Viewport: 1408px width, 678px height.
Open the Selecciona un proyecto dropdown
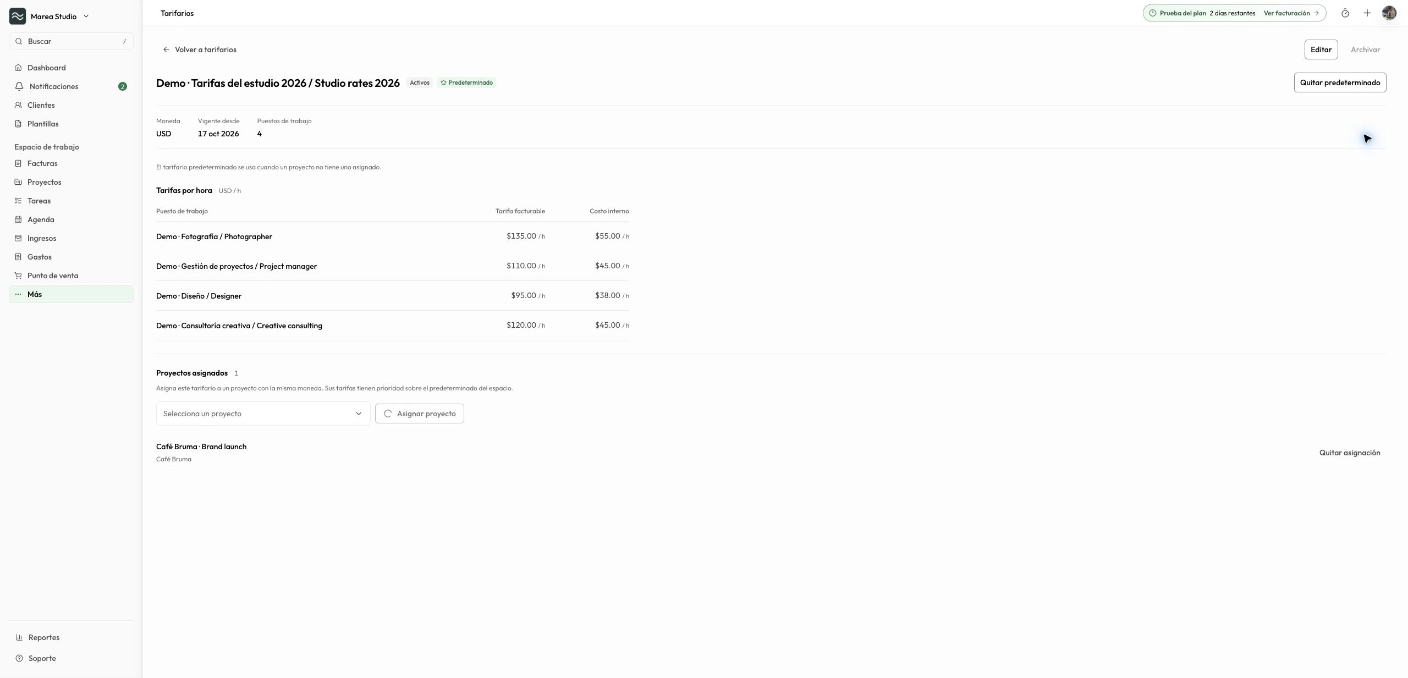tap(263, 414)
